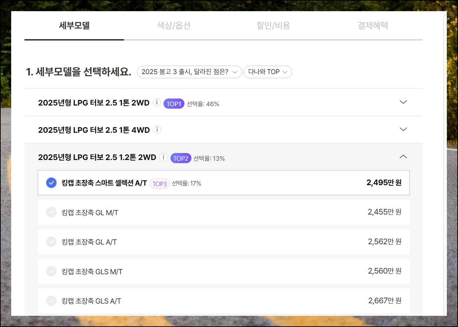Select 킹캡 초장축 GLS M/T trim
458x327 pixels.
pos(224,271)
